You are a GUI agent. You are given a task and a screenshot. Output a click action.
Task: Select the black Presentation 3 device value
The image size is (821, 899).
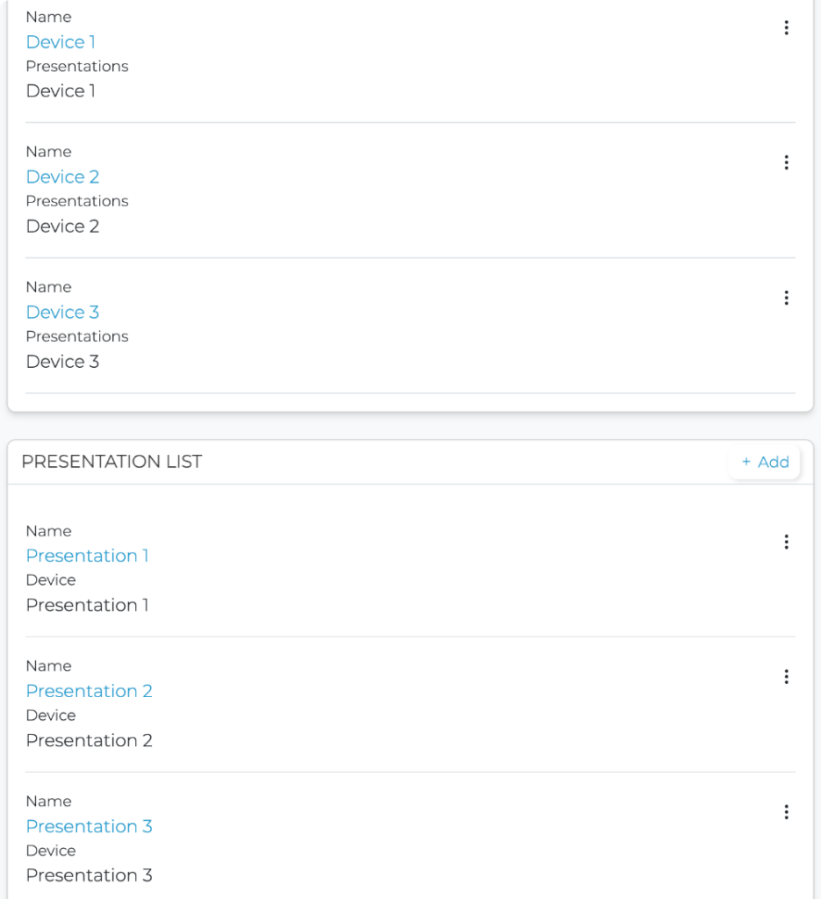pyautogui.click(x=89, y=875)
